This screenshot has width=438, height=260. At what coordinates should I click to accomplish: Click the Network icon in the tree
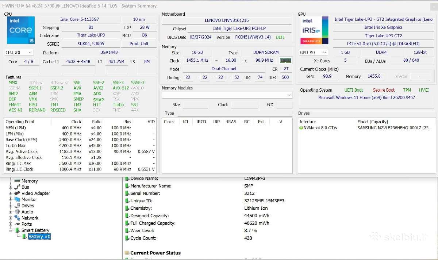[x=17, y=218]
